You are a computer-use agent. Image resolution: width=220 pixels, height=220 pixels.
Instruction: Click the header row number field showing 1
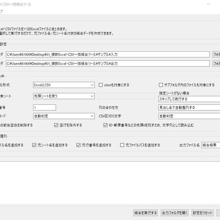[44, 108]
